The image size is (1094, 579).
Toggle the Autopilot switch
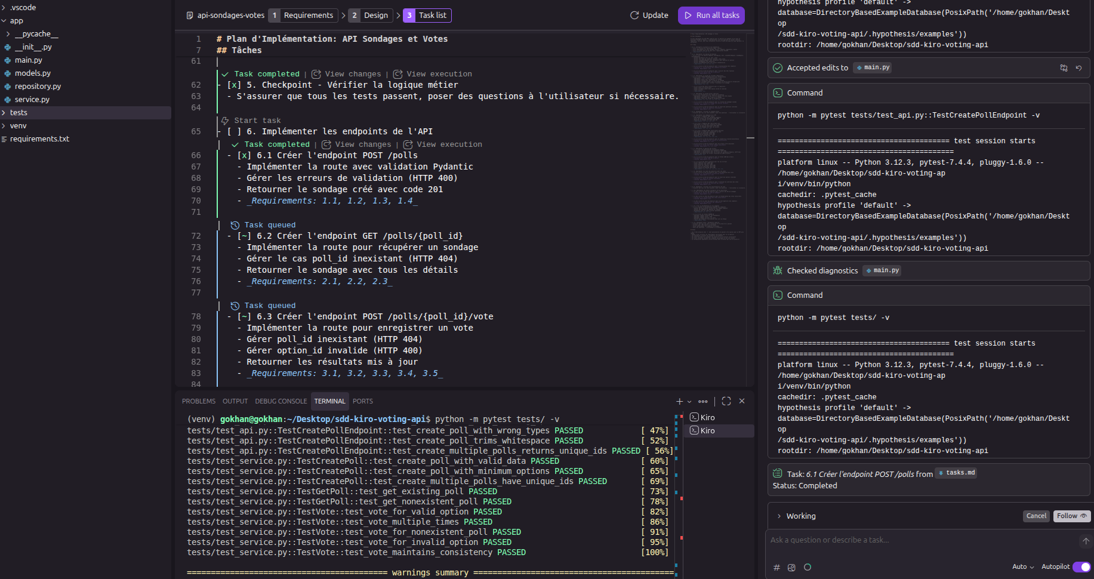1081,567
